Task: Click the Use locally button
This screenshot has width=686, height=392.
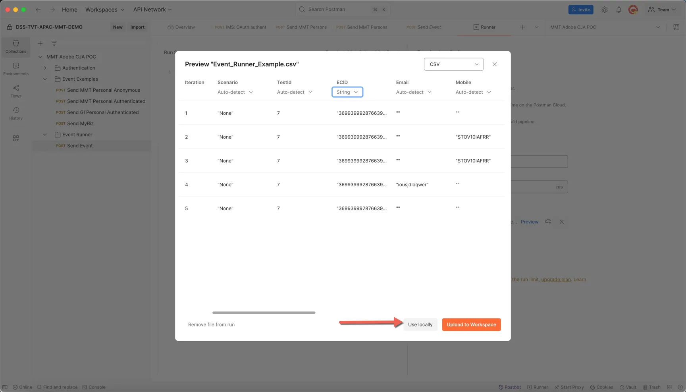Action: 420,324
